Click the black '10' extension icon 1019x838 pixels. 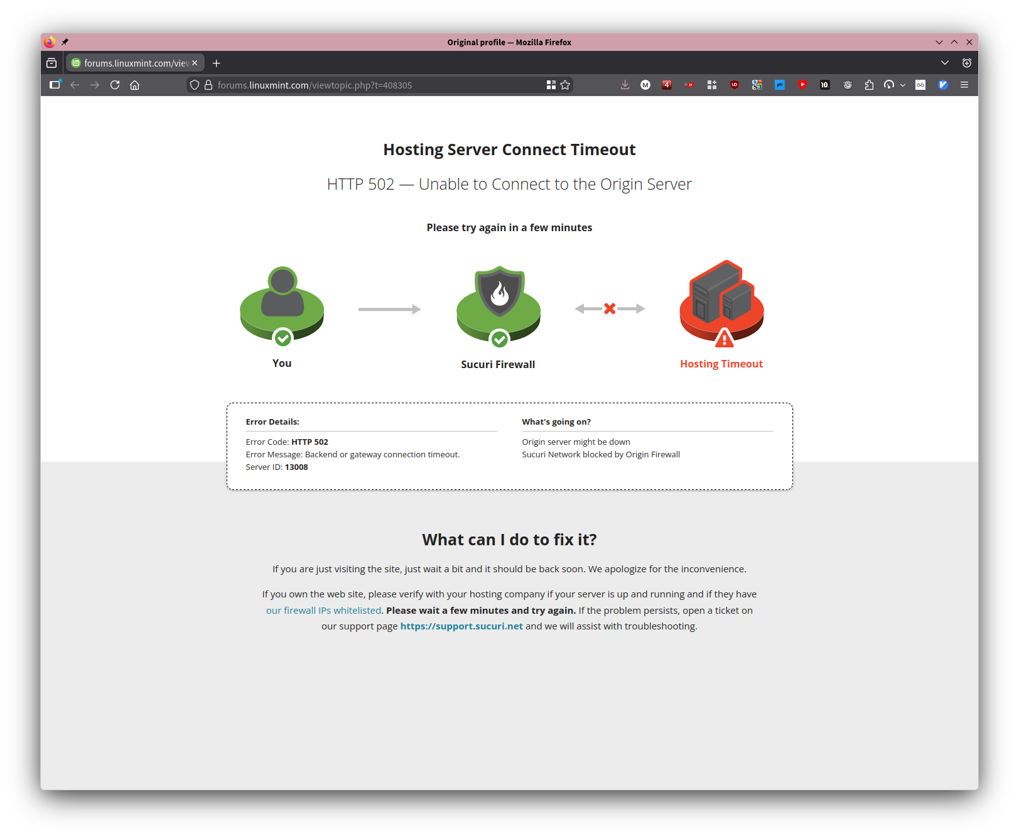click(x=825, y=85)
